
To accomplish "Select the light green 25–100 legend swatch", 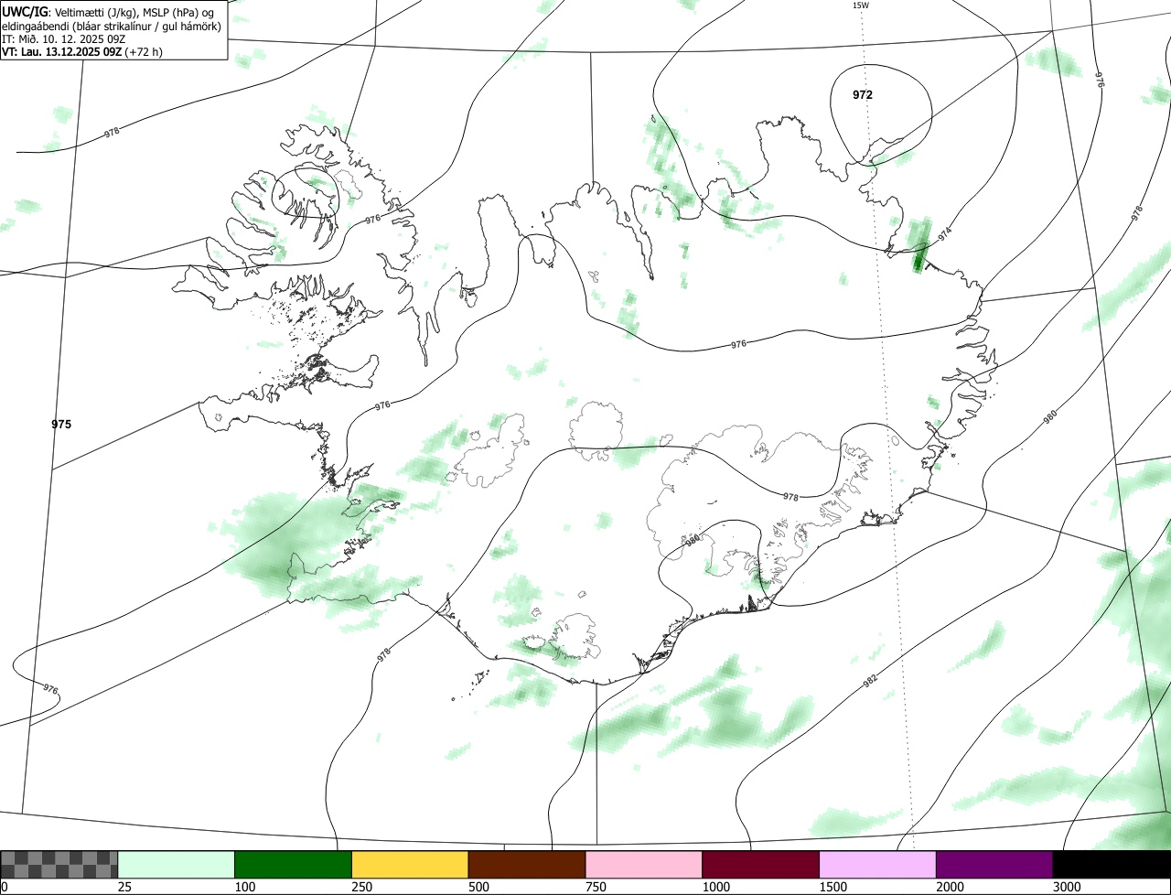I will pos(177,865).
